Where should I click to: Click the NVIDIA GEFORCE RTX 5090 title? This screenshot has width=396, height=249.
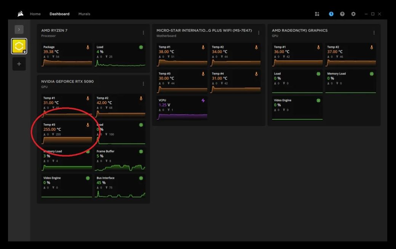[67, 81]
